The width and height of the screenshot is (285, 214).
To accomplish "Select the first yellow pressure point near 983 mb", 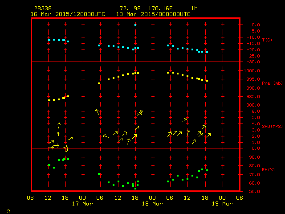I will pyautogui.click(x=49, y=100).
